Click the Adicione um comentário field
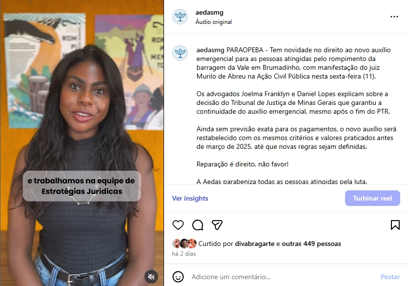The width and height of the screenshot is (408, 286). [282, 277]
